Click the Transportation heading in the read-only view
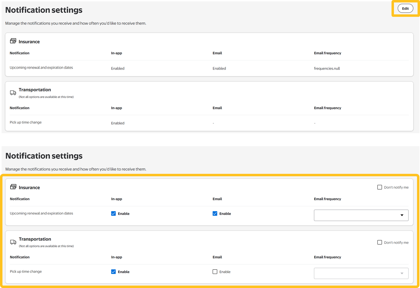420x288 pixels. 35,90
